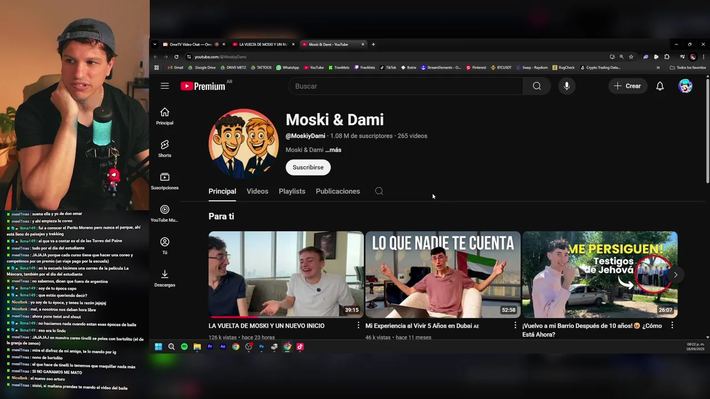Image resolution: width=710 pixels, height=399 pixels.
Task: Click the YouTube page vertical scrollbar
Action: point(708,131)
